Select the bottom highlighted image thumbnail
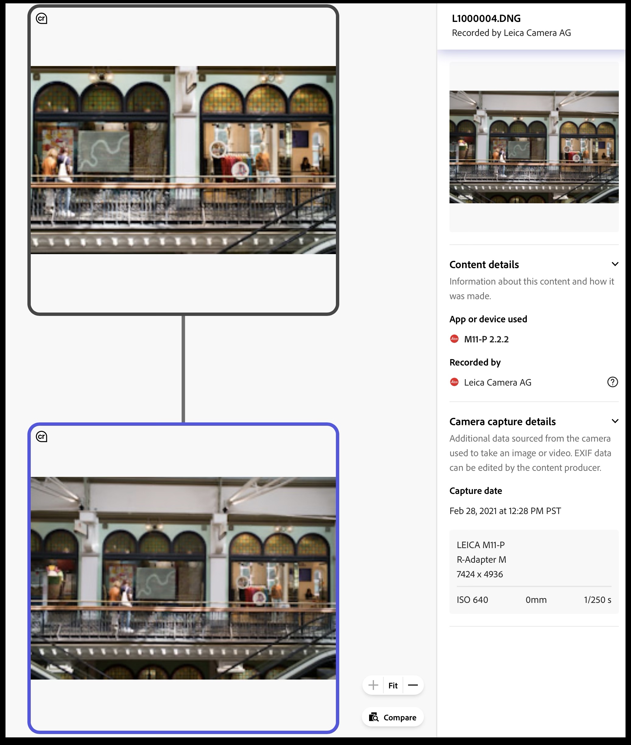Image resolution: width=631 pixels, height=745 pixels. click(x=183, y=578)
